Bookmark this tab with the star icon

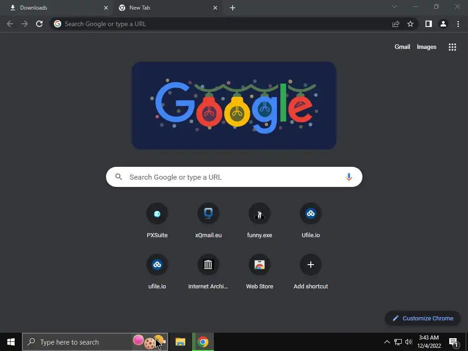point(410,24)
